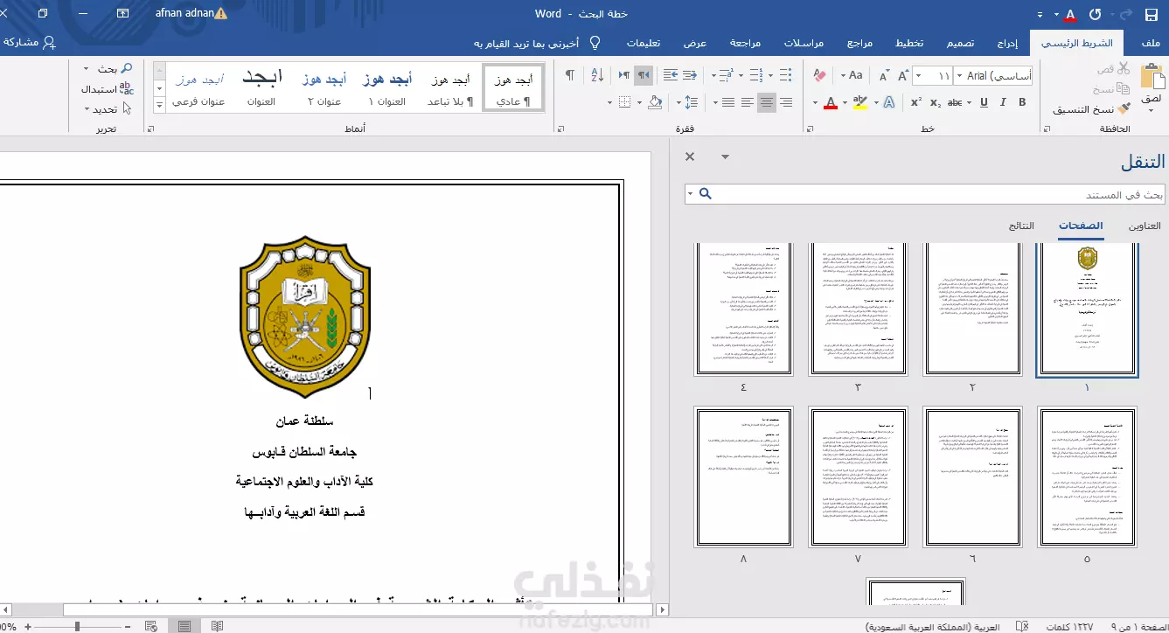Open Line and Paragraph Spacing options
Viewport: 1169px width, 633px height.
(692, 102)
